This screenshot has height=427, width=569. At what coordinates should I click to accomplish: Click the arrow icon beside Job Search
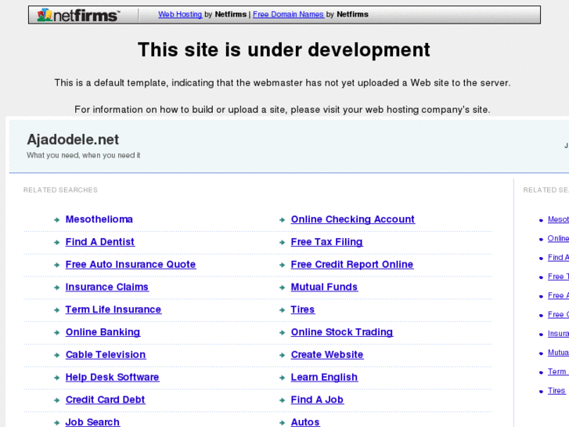coord(56,422)
